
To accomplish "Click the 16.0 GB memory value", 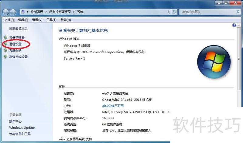I will click(x=108, y=118).
